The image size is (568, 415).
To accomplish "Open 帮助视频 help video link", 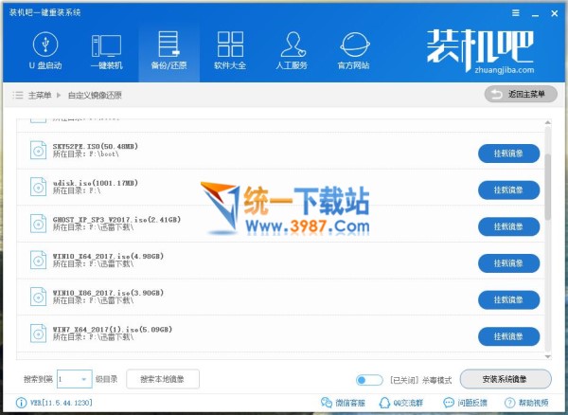I will 526,403.
